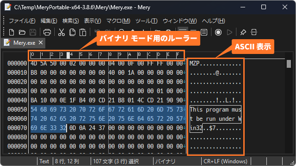
Task: Click the '@' character in ASCII column
Action: (x=217, y=73)
